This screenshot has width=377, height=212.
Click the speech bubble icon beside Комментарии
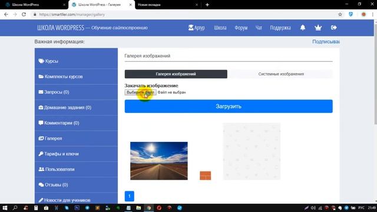(x=41, y=123)
